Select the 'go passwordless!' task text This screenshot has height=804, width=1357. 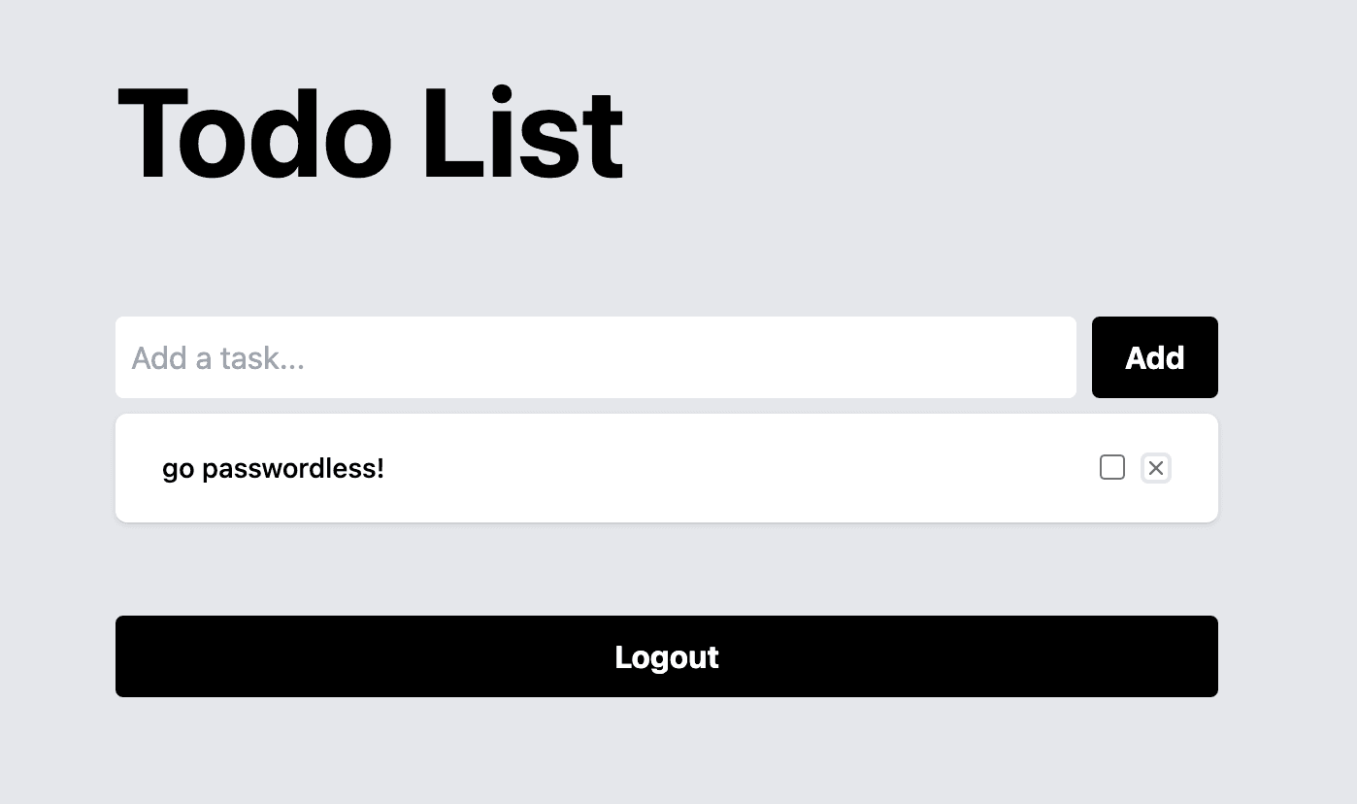click(x=273, y=468)
